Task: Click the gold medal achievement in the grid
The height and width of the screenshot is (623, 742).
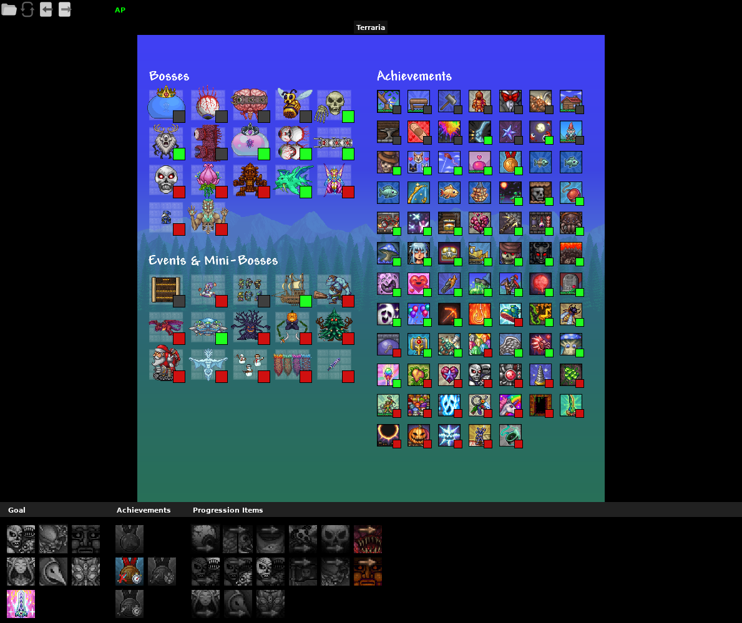Action: coord(510,163)
